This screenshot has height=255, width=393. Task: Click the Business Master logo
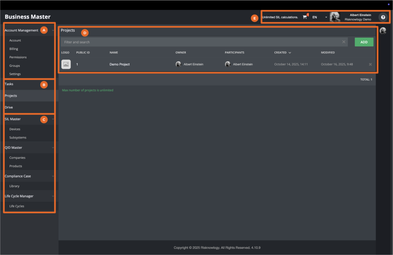point(27,17)
